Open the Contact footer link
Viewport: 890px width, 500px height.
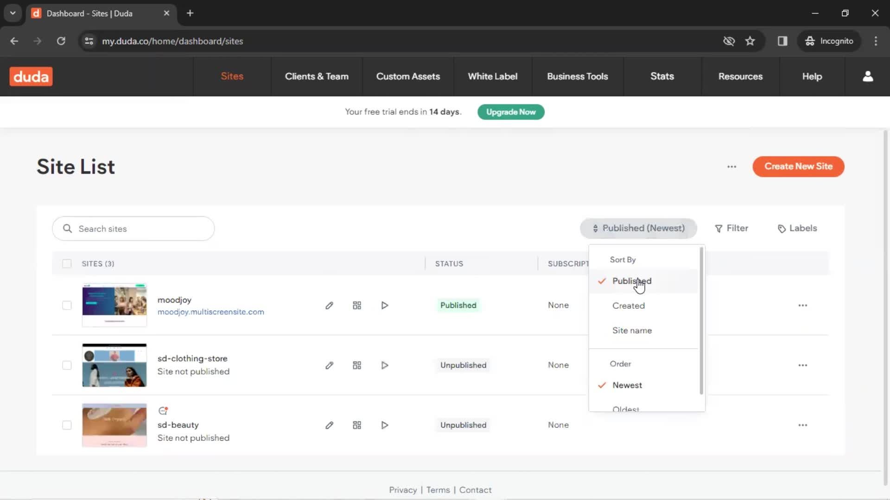pyautogui.click(x=475, y=490)
